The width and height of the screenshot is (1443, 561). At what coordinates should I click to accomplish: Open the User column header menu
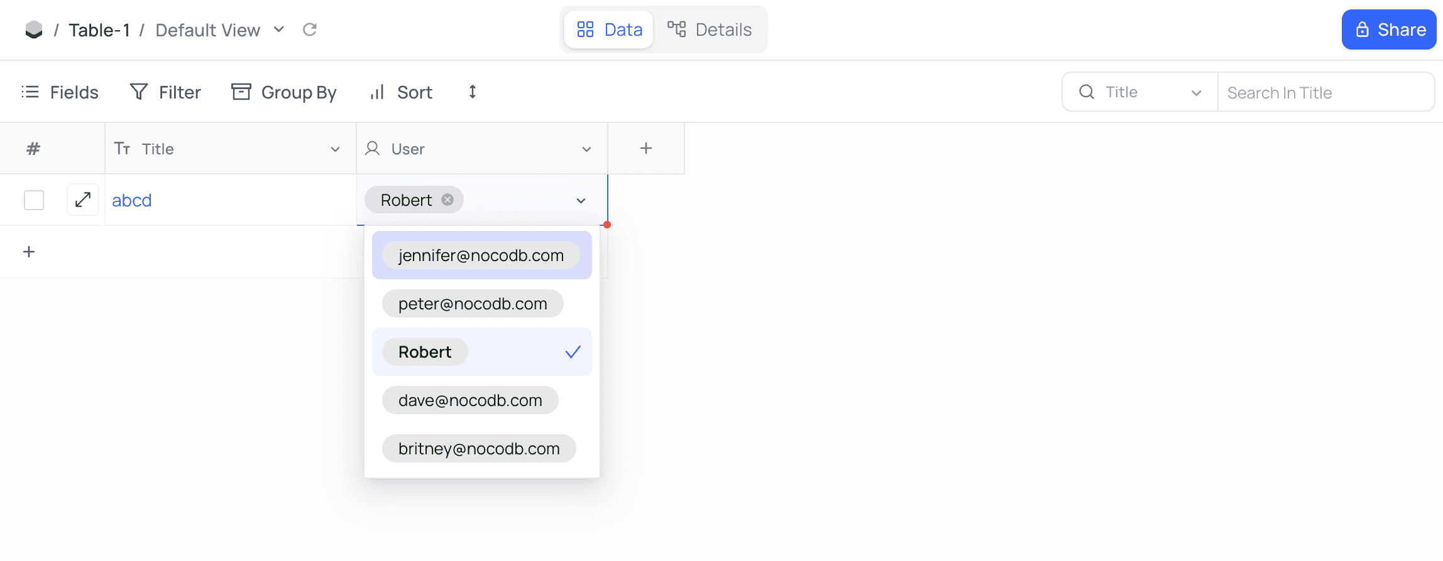pos(586,149)
